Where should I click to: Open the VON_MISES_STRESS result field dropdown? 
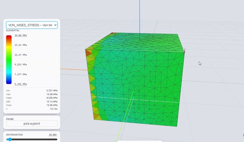point(32,25)
